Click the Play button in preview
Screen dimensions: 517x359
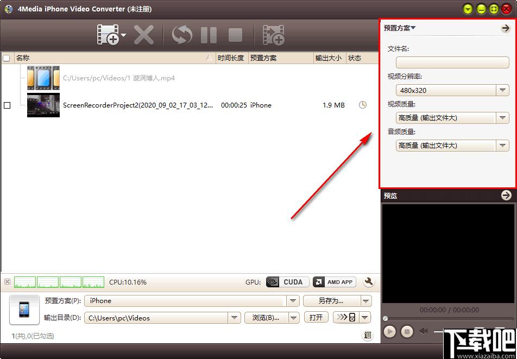(389, 332)
